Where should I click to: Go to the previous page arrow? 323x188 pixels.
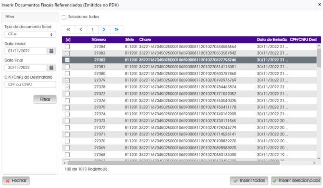coord(81,29)
